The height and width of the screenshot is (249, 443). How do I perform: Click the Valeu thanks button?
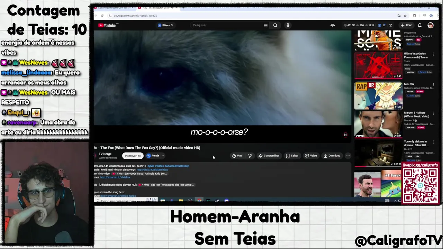[311, 156]
